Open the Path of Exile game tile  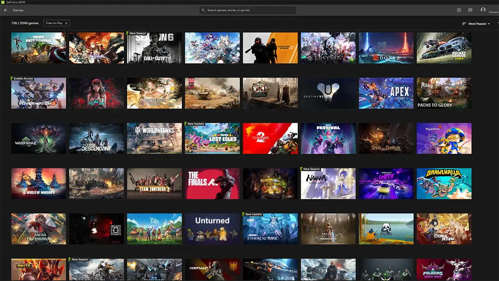coord(271,93)
